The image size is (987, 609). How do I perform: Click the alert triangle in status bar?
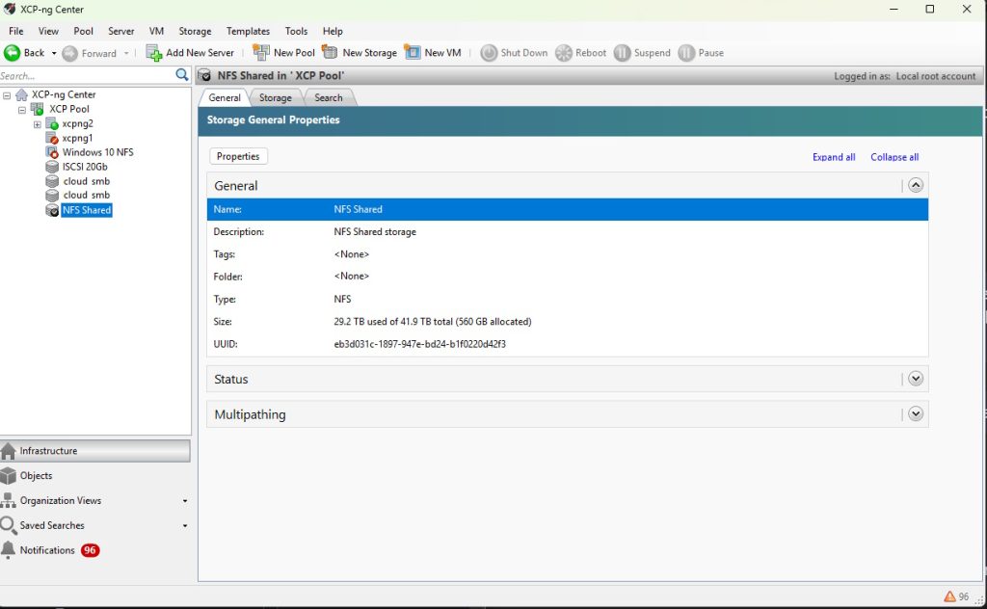point(949,596)
